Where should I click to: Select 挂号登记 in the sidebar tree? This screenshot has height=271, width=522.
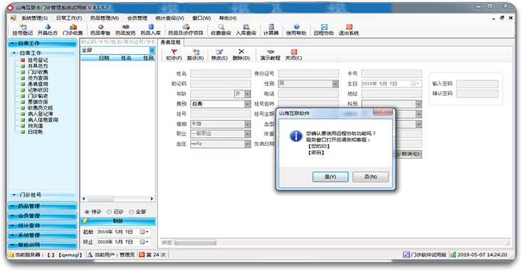tap(38, 60)
